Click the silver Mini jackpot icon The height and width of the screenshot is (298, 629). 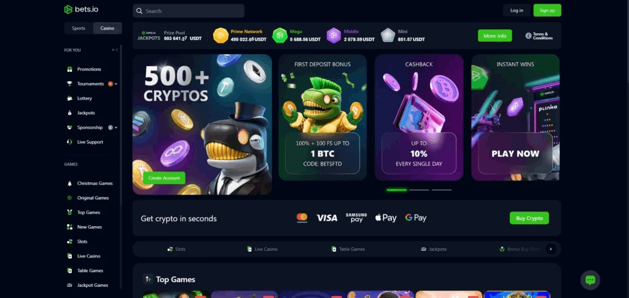coord(388,35)
